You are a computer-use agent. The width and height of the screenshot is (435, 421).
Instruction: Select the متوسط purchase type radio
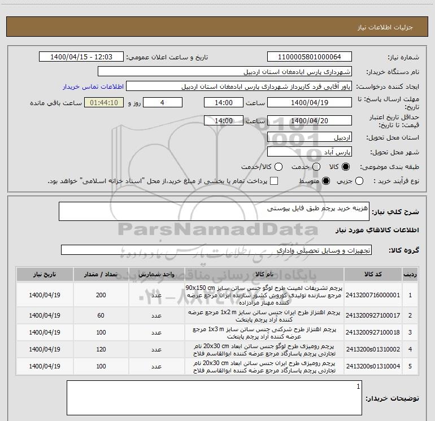[326, 181]
